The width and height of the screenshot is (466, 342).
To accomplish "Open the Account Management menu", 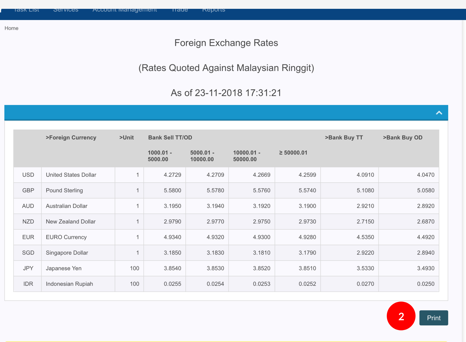I will 125,10.
